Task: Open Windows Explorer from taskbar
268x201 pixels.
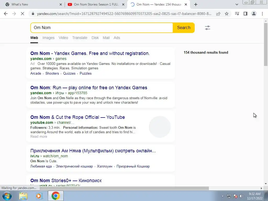Action: 23,196
